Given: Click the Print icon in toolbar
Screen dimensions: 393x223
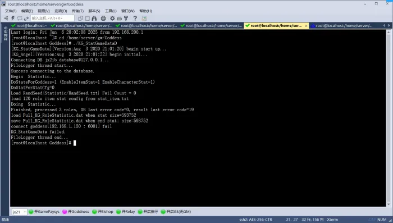Looking at the screenshot, I should pyautogui.click(x=103, y=18).
